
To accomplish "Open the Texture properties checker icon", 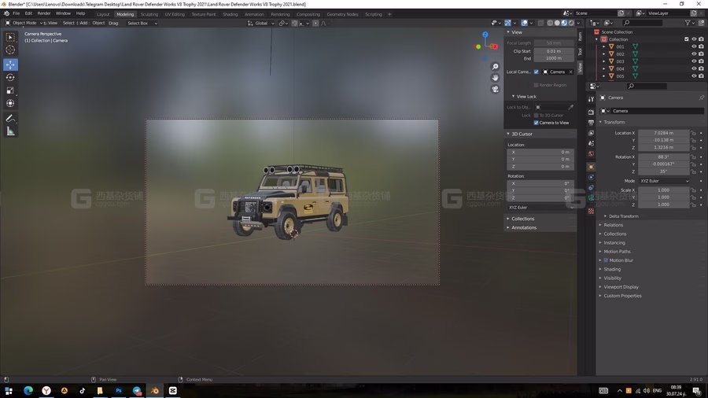I will [591, 211].
